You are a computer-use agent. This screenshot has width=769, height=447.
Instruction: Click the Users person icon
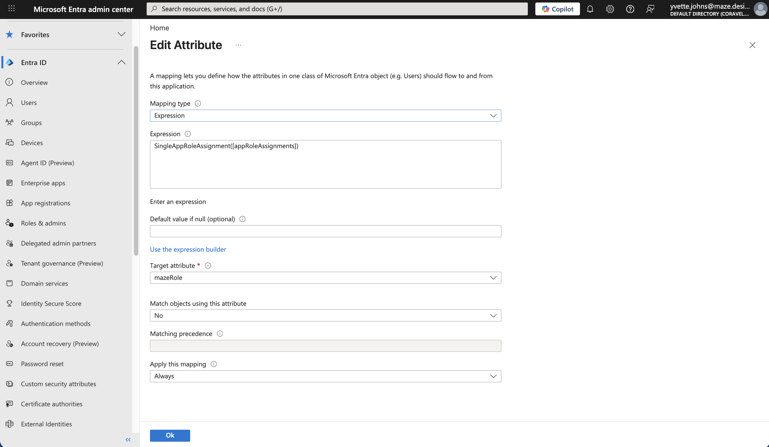9,102
